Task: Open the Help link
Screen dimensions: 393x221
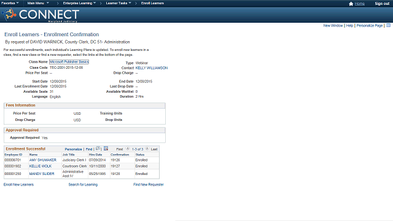Action: point(349,26)
